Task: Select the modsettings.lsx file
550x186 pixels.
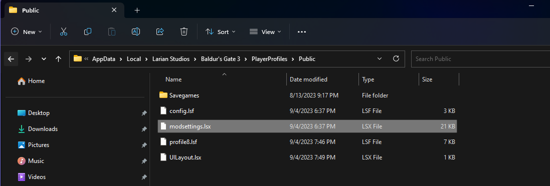Action: click(307, 126)
